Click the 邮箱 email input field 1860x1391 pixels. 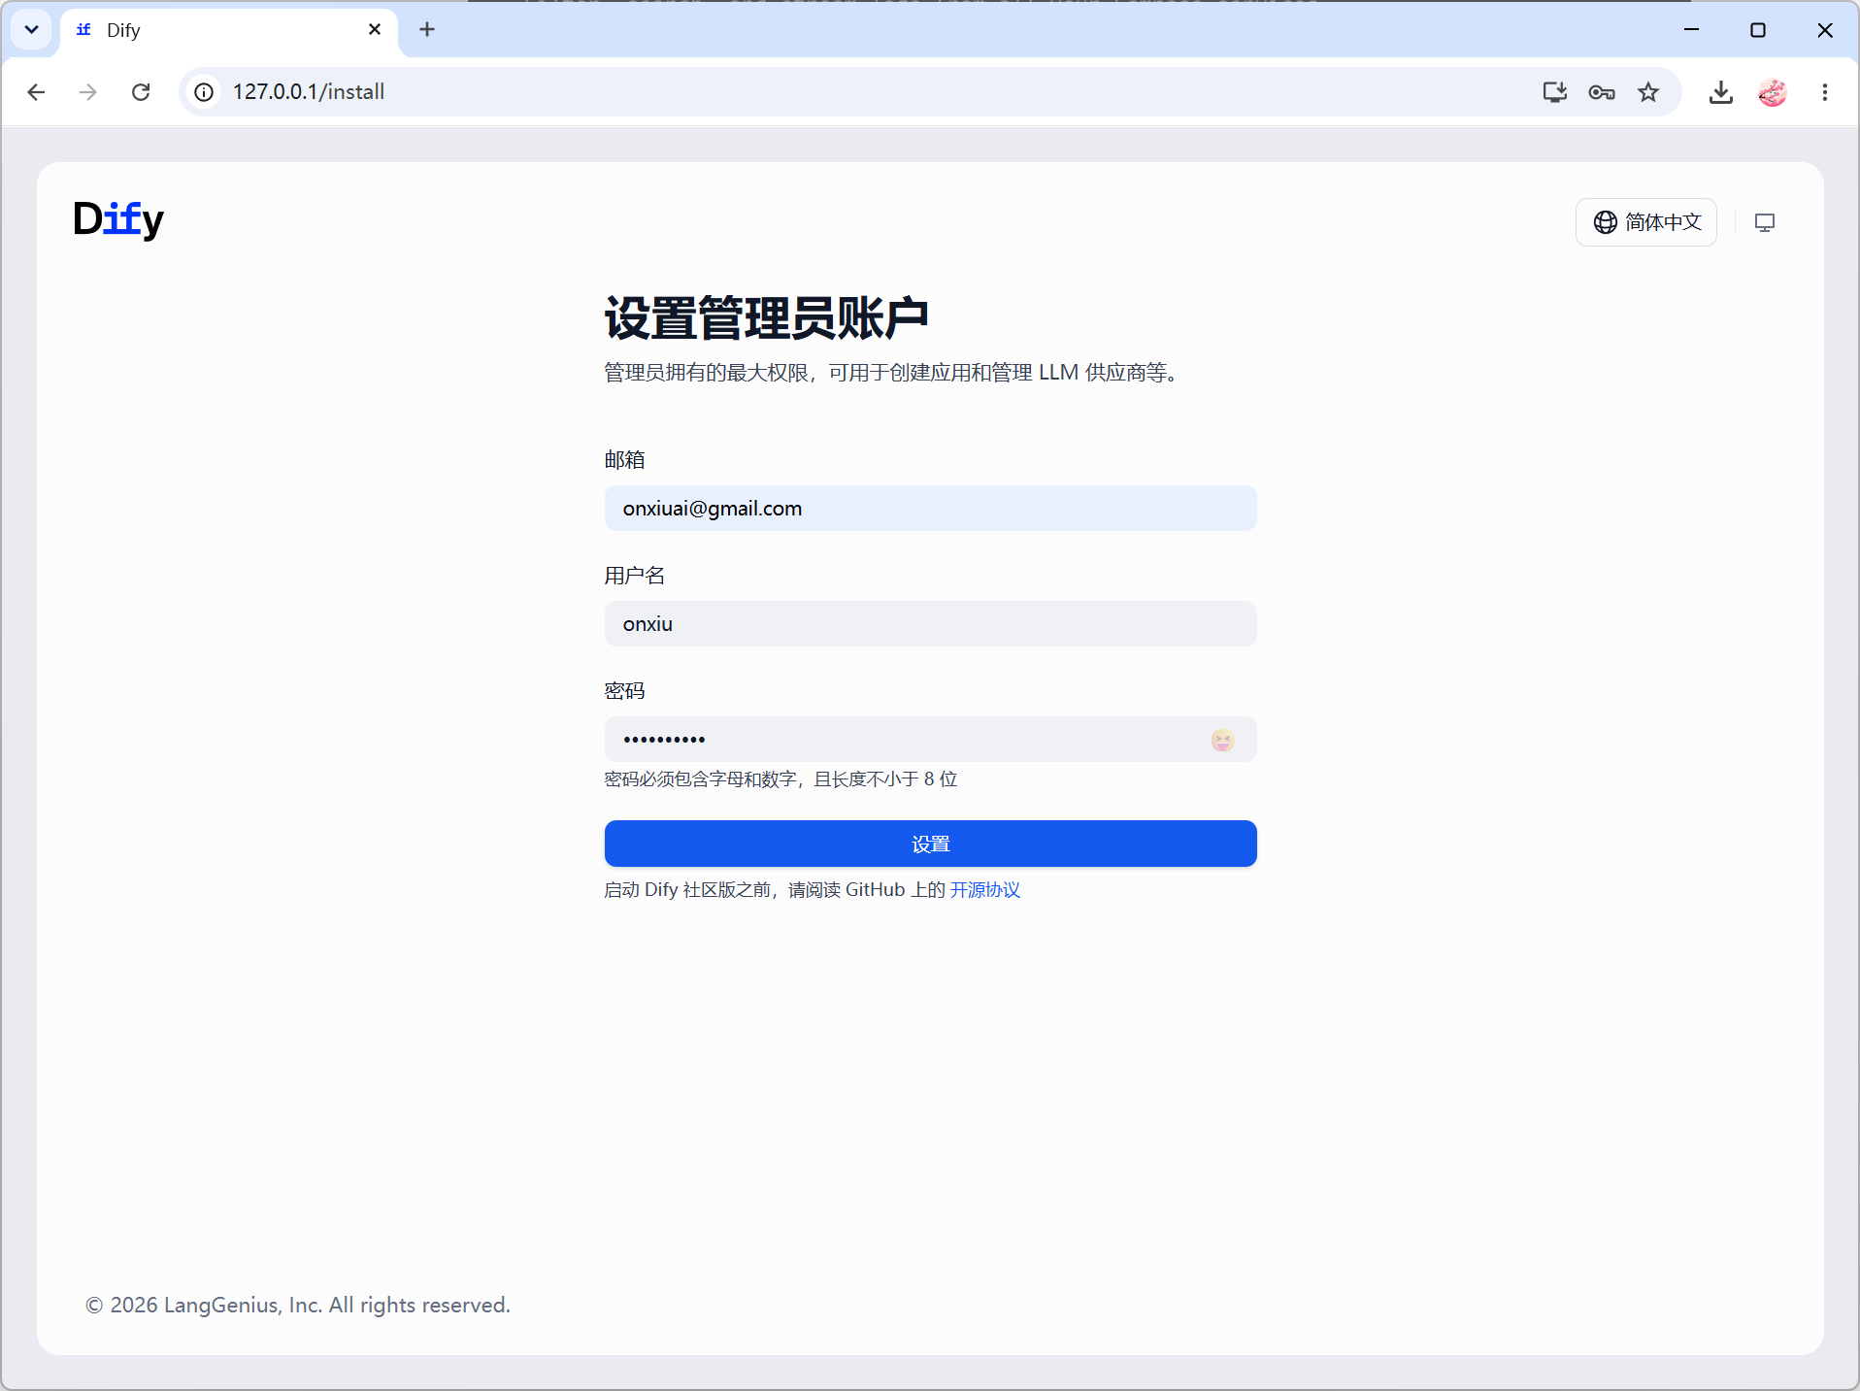tap(930, 509)
